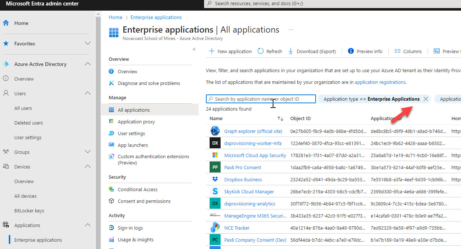Click New application button

[x=230, y=51]
